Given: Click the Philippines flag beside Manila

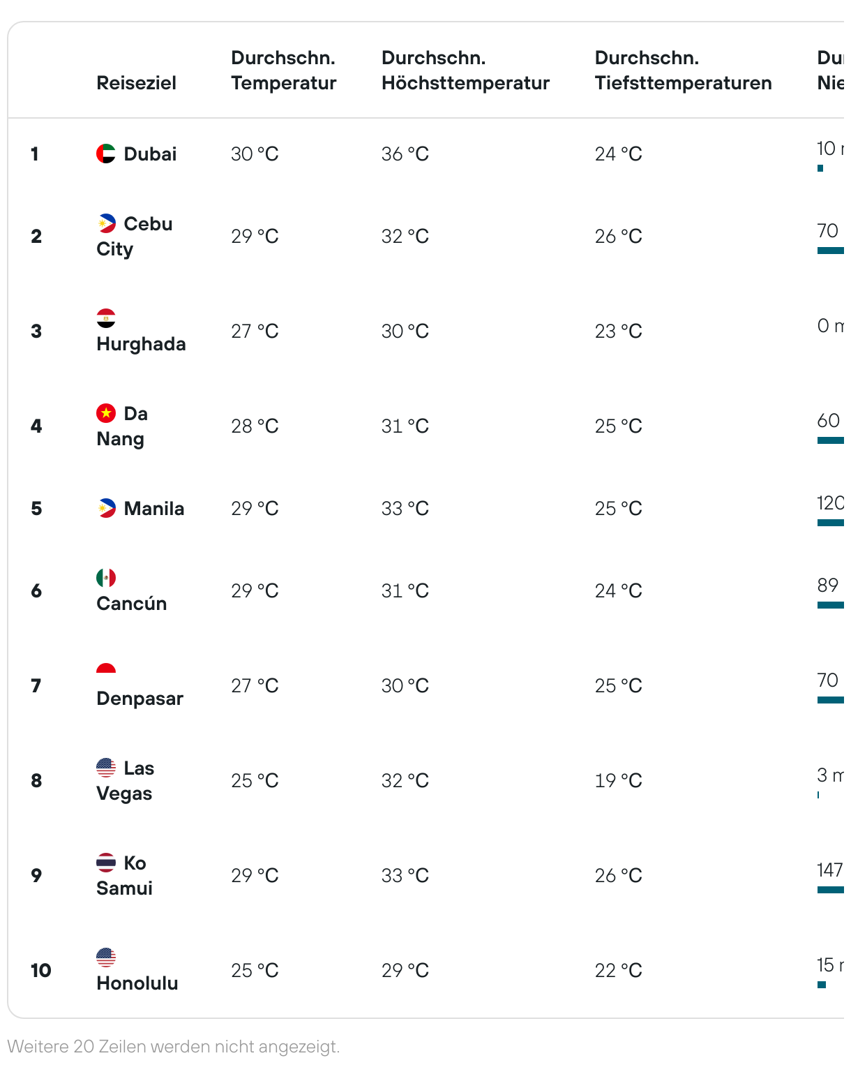Looking at the screenshot, I should click(106, 508).
